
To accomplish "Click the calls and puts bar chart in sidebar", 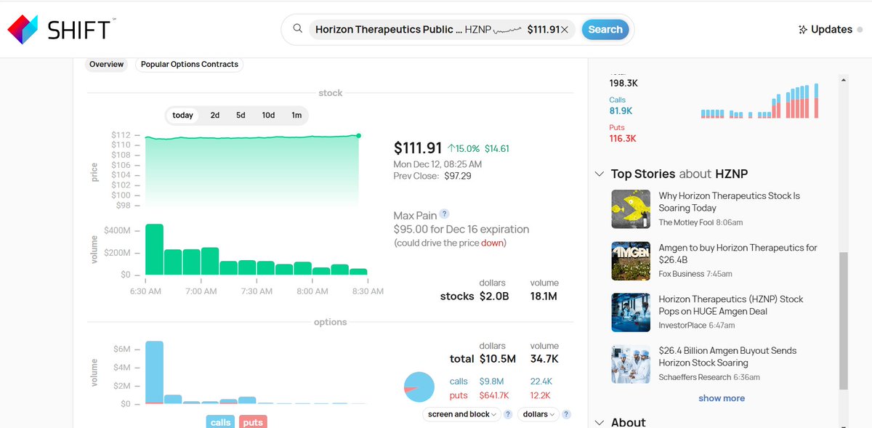I will 760,101.
